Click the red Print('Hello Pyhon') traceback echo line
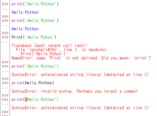Screen dimensions: 157x116 (43, 54)
